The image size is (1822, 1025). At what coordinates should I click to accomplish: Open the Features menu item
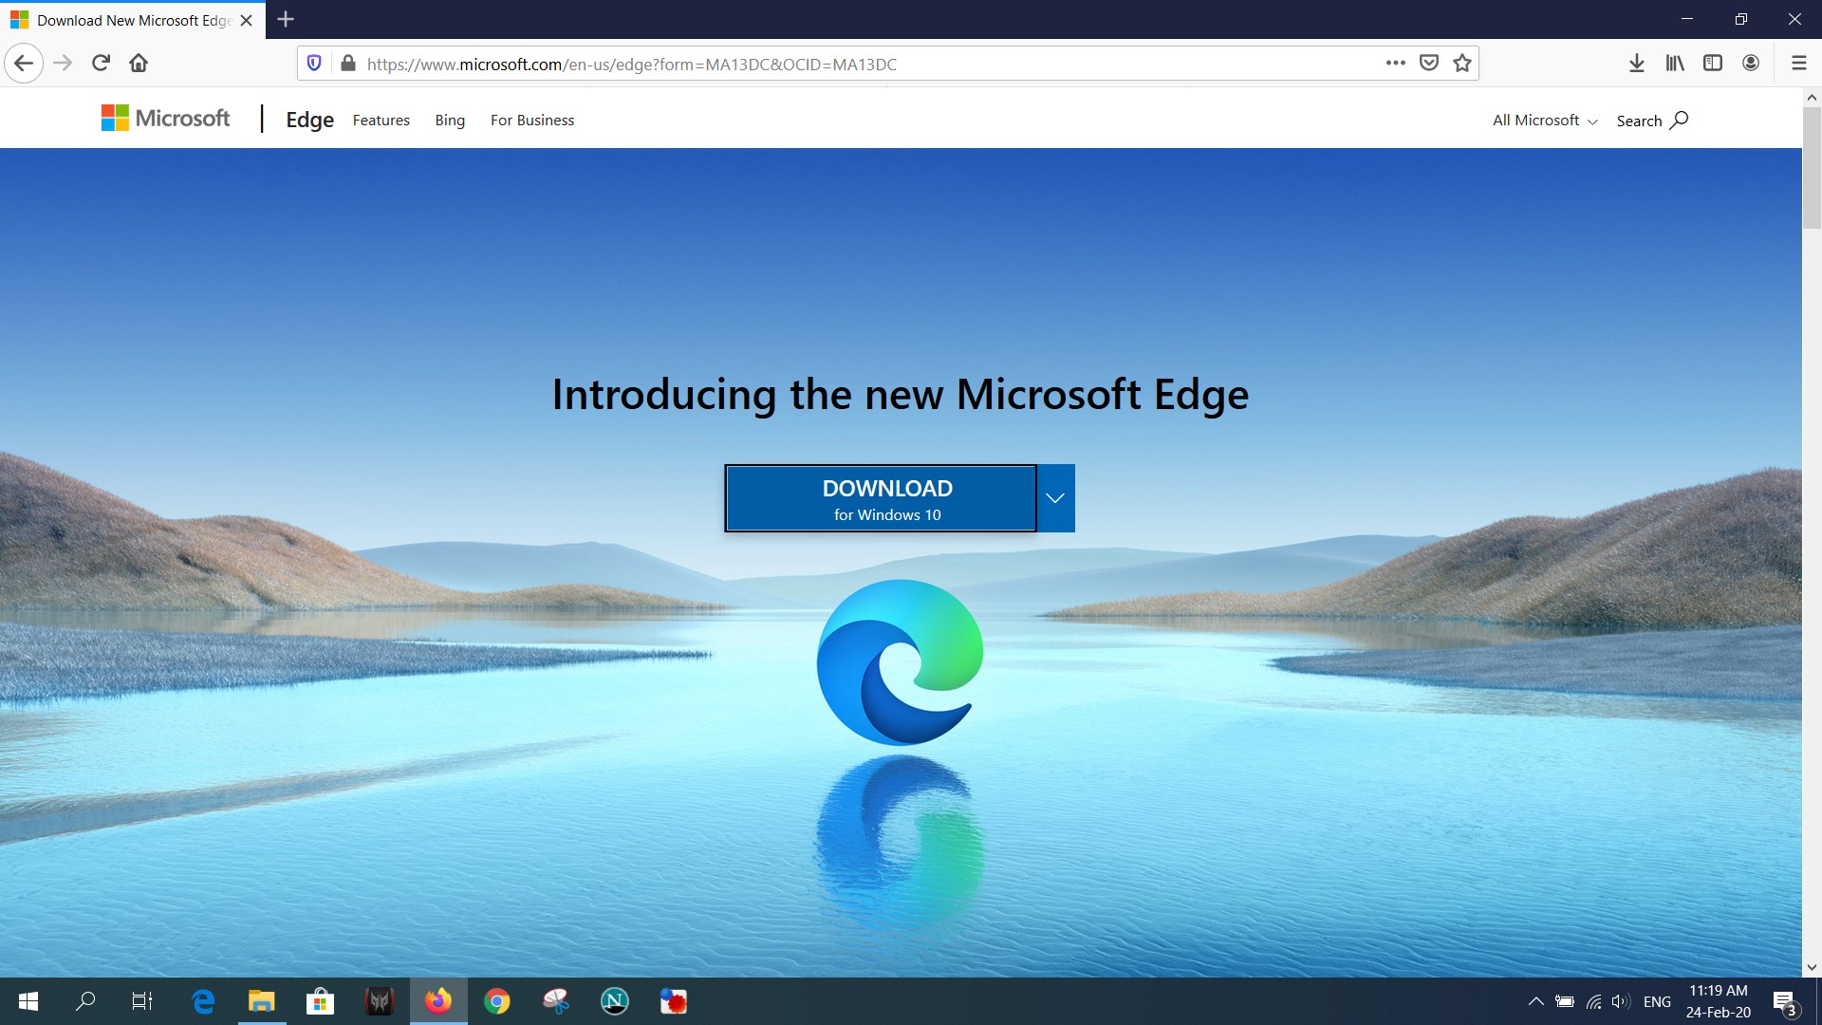(x=381, y=121)
